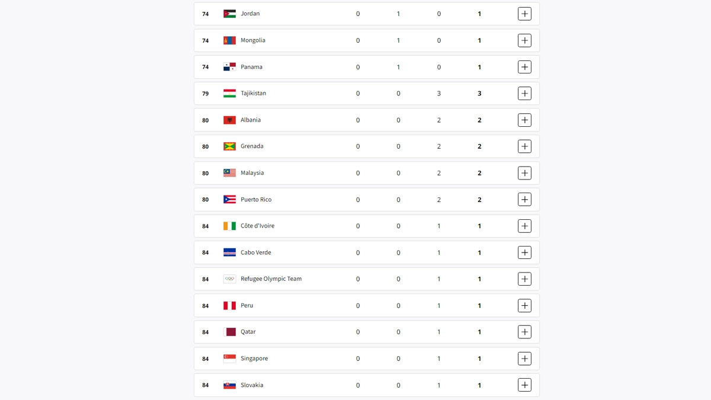Expand Jordan's medal details with plus button
Image resolution: width=711 pixels, height=400 pixels.
[524, 14]
